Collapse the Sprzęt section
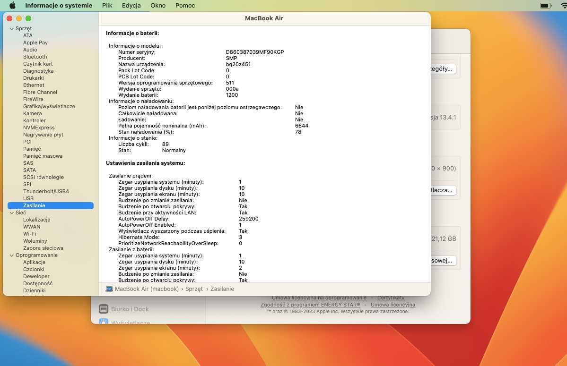567x366 pixels. [x=11, y=28]
